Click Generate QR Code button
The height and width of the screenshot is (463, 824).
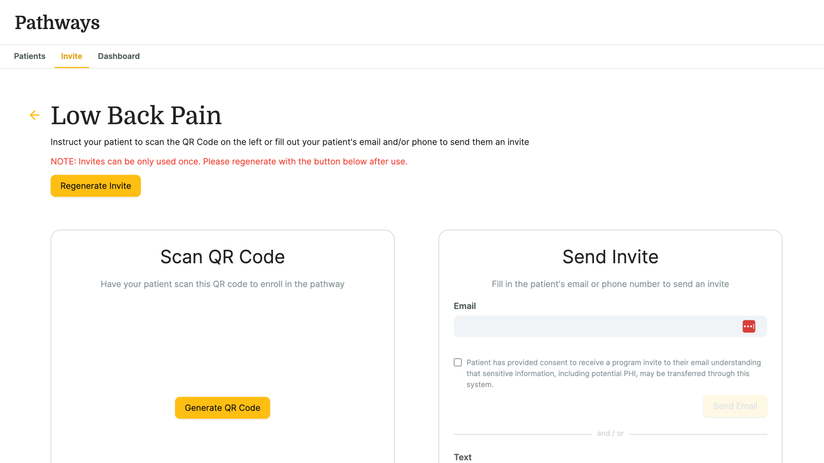222,408
